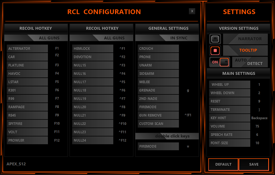Screen dimensions: 275x175
Task: Click the ^!F1 gun remove hotkey
Action: click(x=188, y=115)
